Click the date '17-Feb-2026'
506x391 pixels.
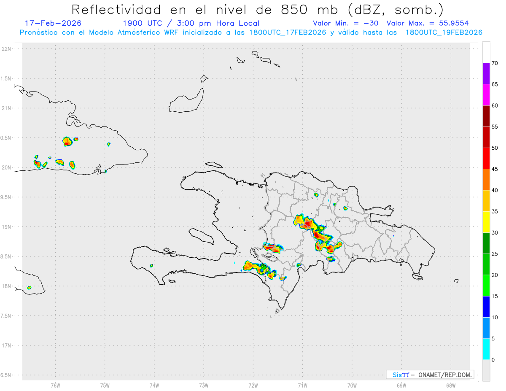pos(53,23)
